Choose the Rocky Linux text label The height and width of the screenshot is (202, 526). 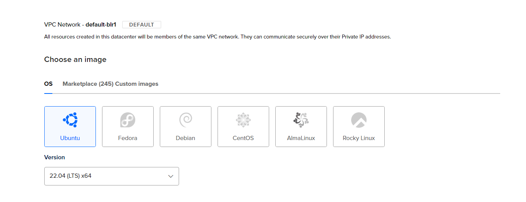[x=359, y=138]
